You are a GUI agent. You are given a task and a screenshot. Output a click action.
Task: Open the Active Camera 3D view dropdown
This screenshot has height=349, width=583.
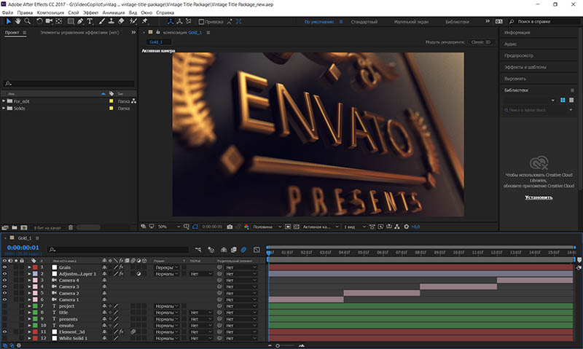[321, 227]
